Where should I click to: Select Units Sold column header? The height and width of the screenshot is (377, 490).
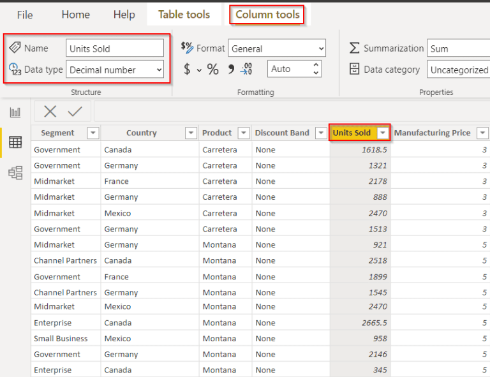pyautogui.click(x=352, y=133)
